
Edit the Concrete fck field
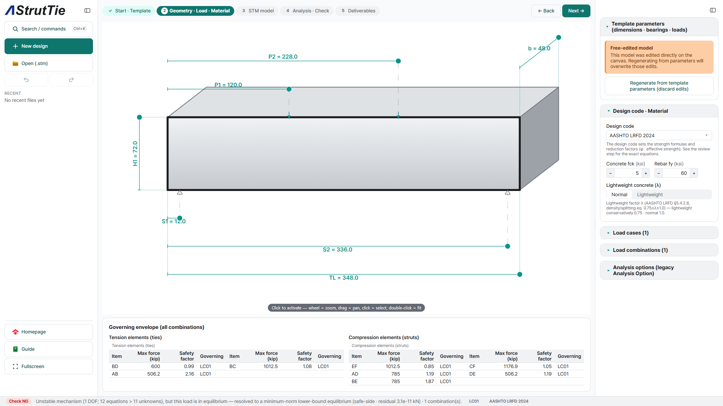pyautogui.click(x=628, y=173)
